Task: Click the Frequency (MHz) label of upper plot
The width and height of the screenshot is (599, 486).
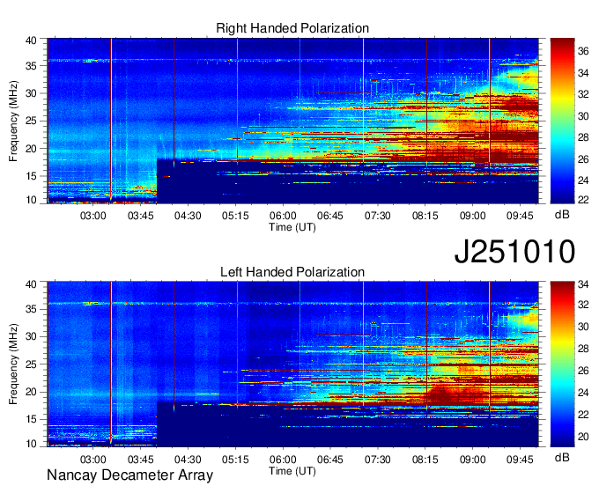Action: (14, 120)
